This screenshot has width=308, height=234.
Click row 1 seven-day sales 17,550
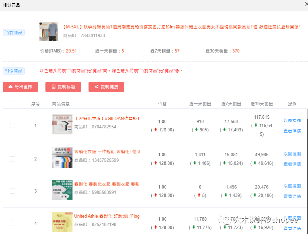231,121
